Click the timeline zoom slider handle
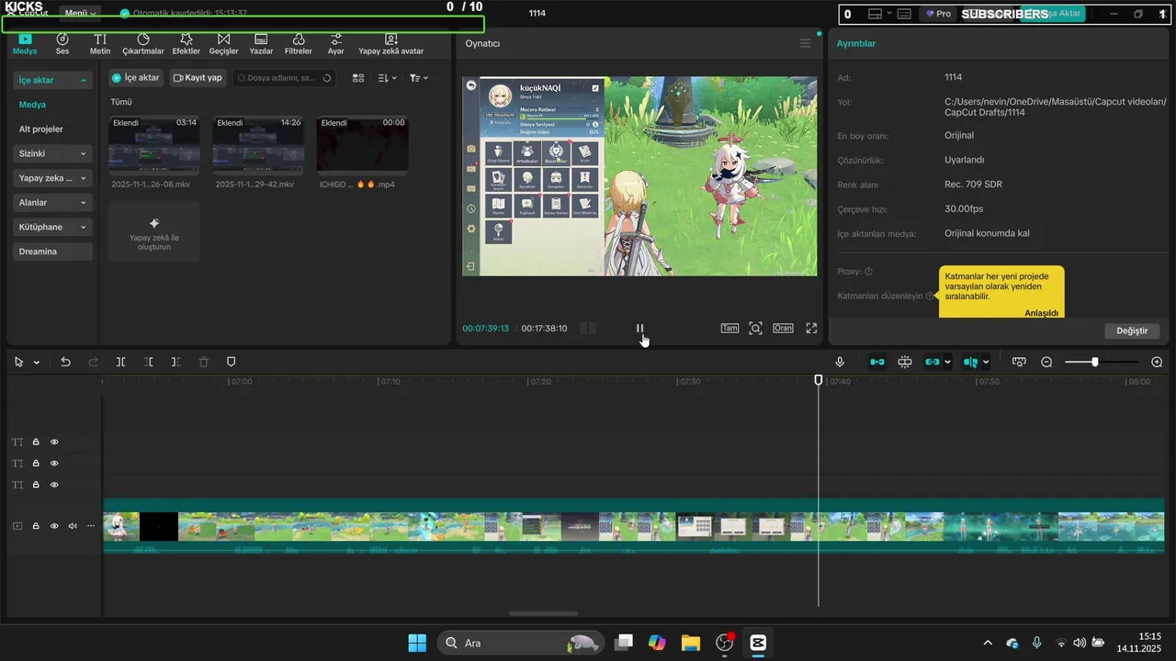Viewport: 1176px width, 661px height. tap(1094, 363)
